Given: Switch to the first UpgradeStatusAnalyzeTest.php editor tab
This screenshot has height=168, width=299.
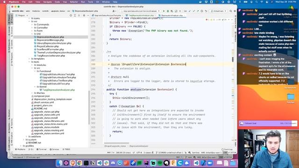Looking at the screenshot, I should (107, 15).
